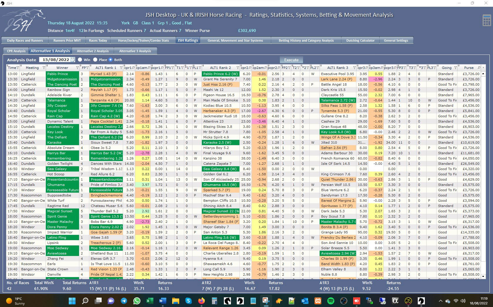Image resolution: width=493 pixels, height=307 pixels.
Task: Switch to CPR Analysis subtab
Action: (16, 51)
